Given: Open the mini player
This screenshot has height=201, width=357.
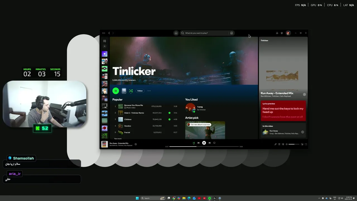Looking at the screenshot, I should click(302, 144).
